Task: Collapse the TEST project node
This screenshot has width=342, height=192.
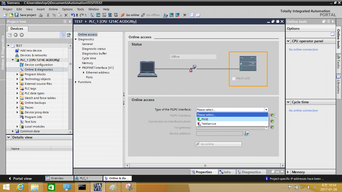Action: coord(8,46)
